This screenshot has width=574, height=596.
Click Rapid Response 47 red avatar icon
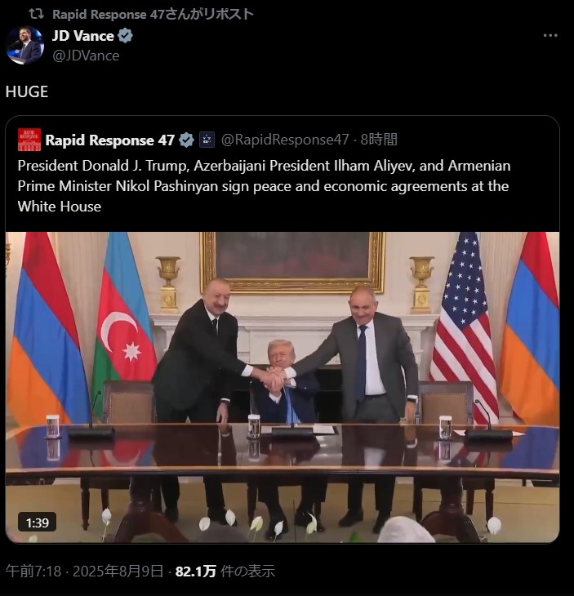point(29,140)
